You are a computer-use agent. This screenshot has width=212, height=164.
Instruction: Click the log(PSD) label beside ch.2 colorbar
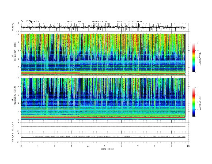pos(200,103)
